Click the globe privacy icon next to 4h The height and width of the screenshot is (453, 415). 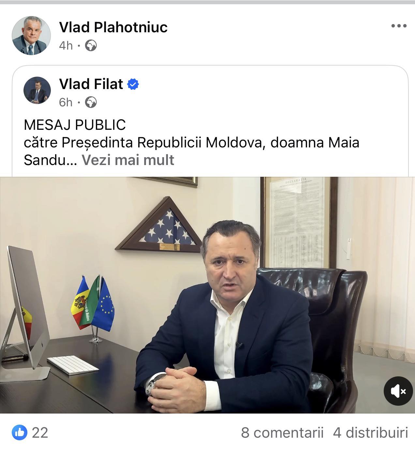91,46
